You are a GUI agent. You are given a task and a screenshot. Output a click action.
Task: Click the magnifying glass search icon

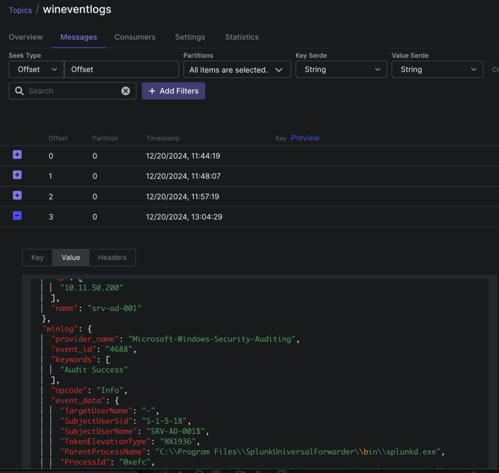pyautogui.click(x=19, y=91)
